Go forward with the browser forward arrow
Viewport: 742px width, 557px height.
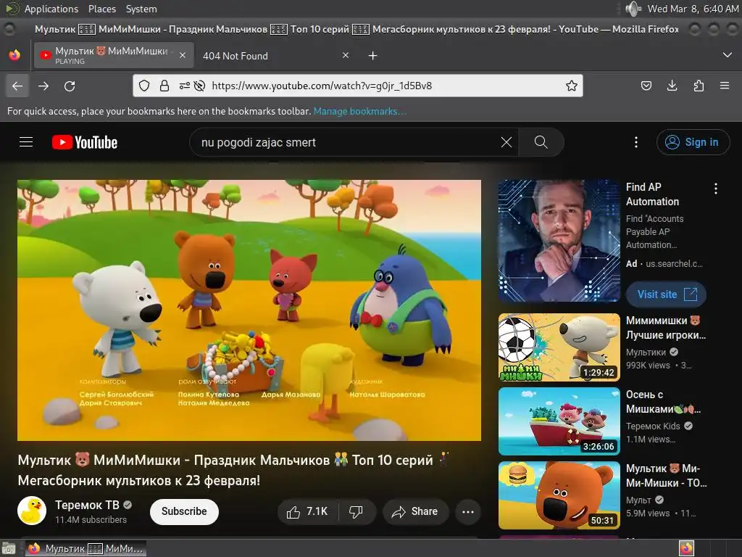point(43,86)
